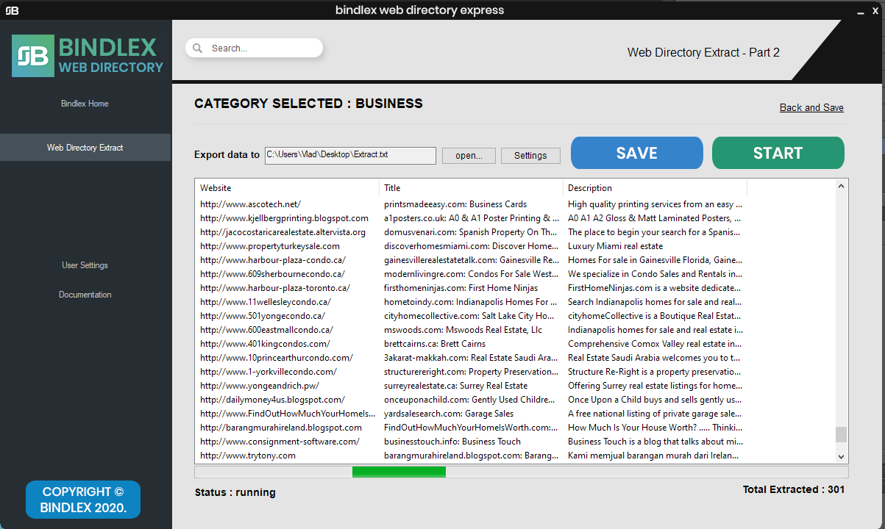Select Web Directory Extract in sidebar

click(x=85, y=147)
